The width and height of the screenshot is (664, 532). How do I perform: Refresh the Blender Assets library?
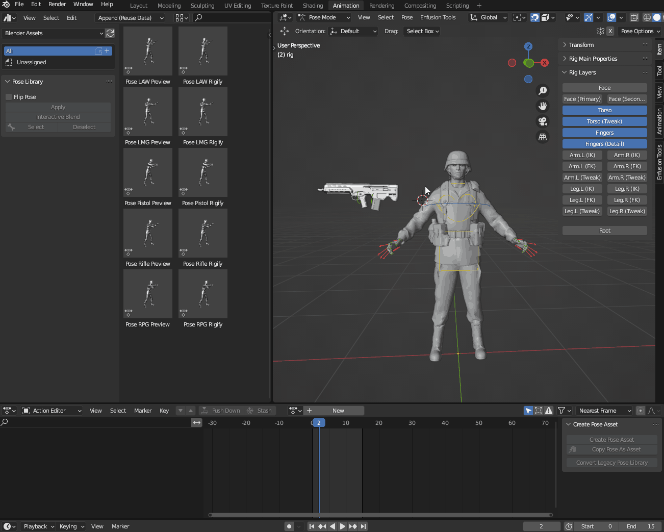pyautogui.click(x=110, y=33)
